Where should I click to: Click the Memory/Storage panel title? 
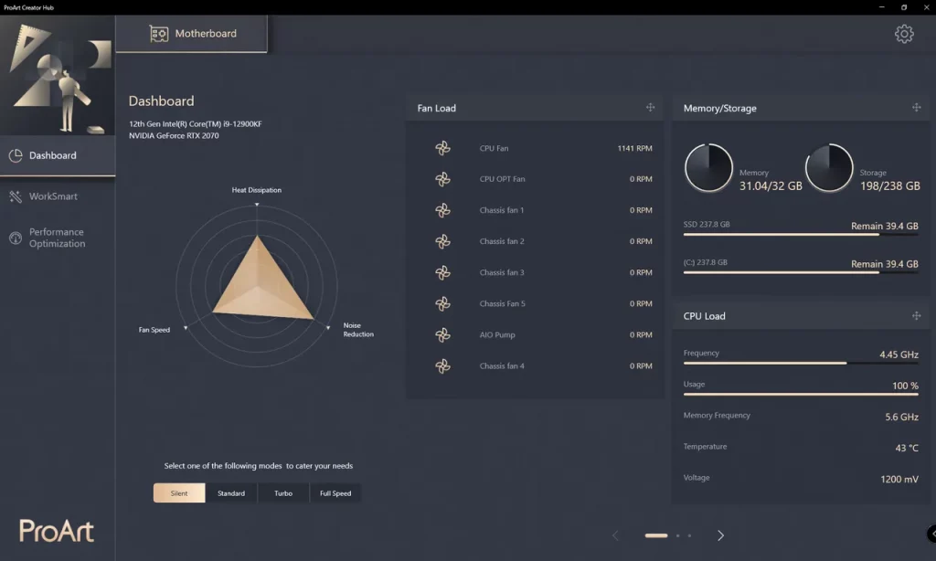click(720, 108)
